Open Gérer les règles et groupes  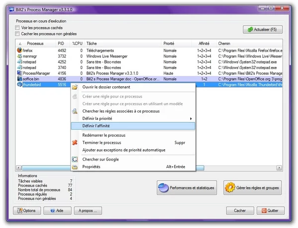(x=253, y=188)
